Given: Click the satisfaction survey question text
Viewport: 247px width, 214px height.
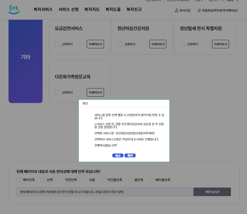Looking at the screenshot, I should (x=58, y=171).
